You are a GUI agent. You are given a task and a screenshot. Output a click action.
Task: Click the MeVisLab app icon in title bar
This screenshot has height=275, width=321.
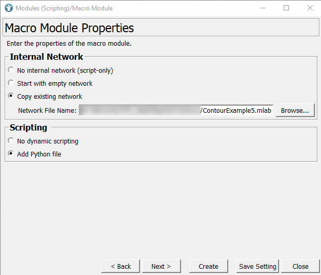coord(8,8)
